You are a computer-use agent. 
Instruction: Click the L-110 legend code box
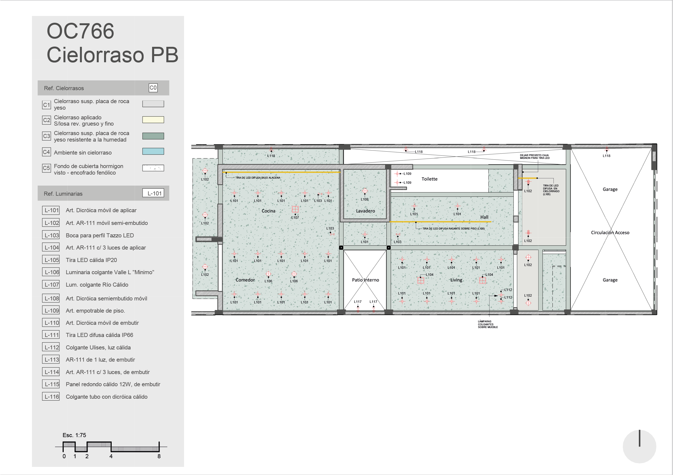(x=51, y=323)
